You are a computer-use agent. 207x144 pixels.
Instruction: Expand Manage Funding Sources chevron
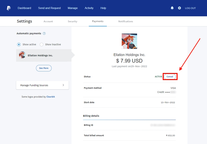click(x=63, y=85)
